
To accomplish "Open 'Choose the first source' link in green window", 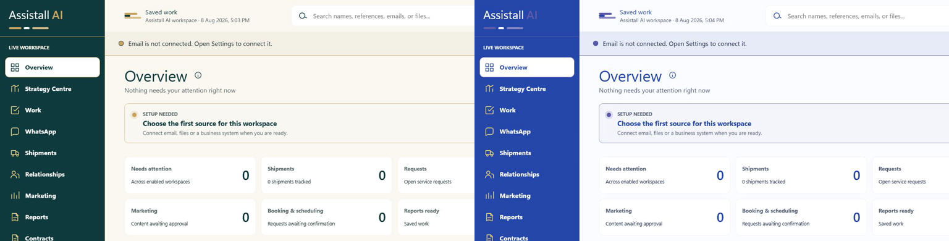I will tap(209, 124).
